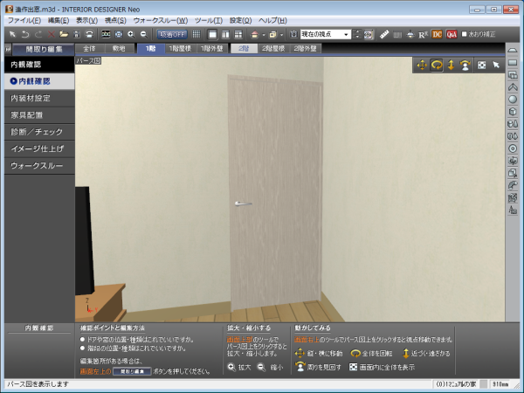Open the ウォークスルー(W) menu
The height and width of the screenshot is (393, 524).
click(x=160, y=19)
